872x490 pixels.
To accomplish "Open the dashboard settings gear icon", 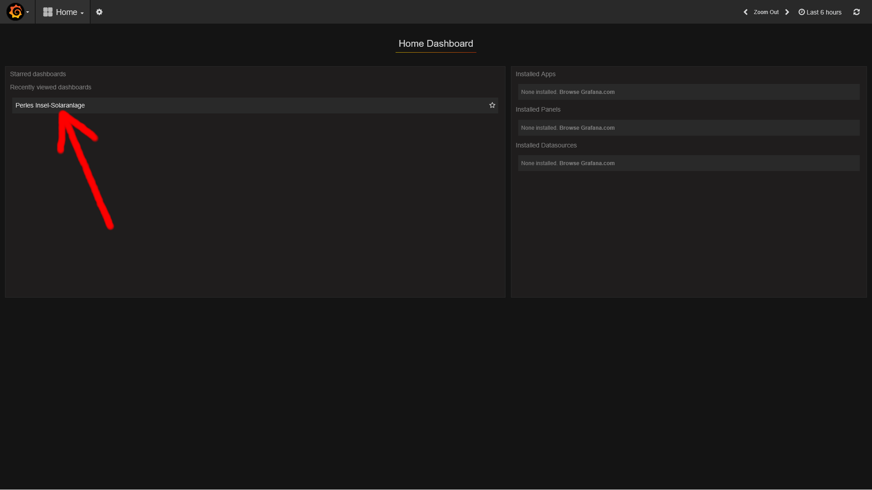I will [99, 12].
